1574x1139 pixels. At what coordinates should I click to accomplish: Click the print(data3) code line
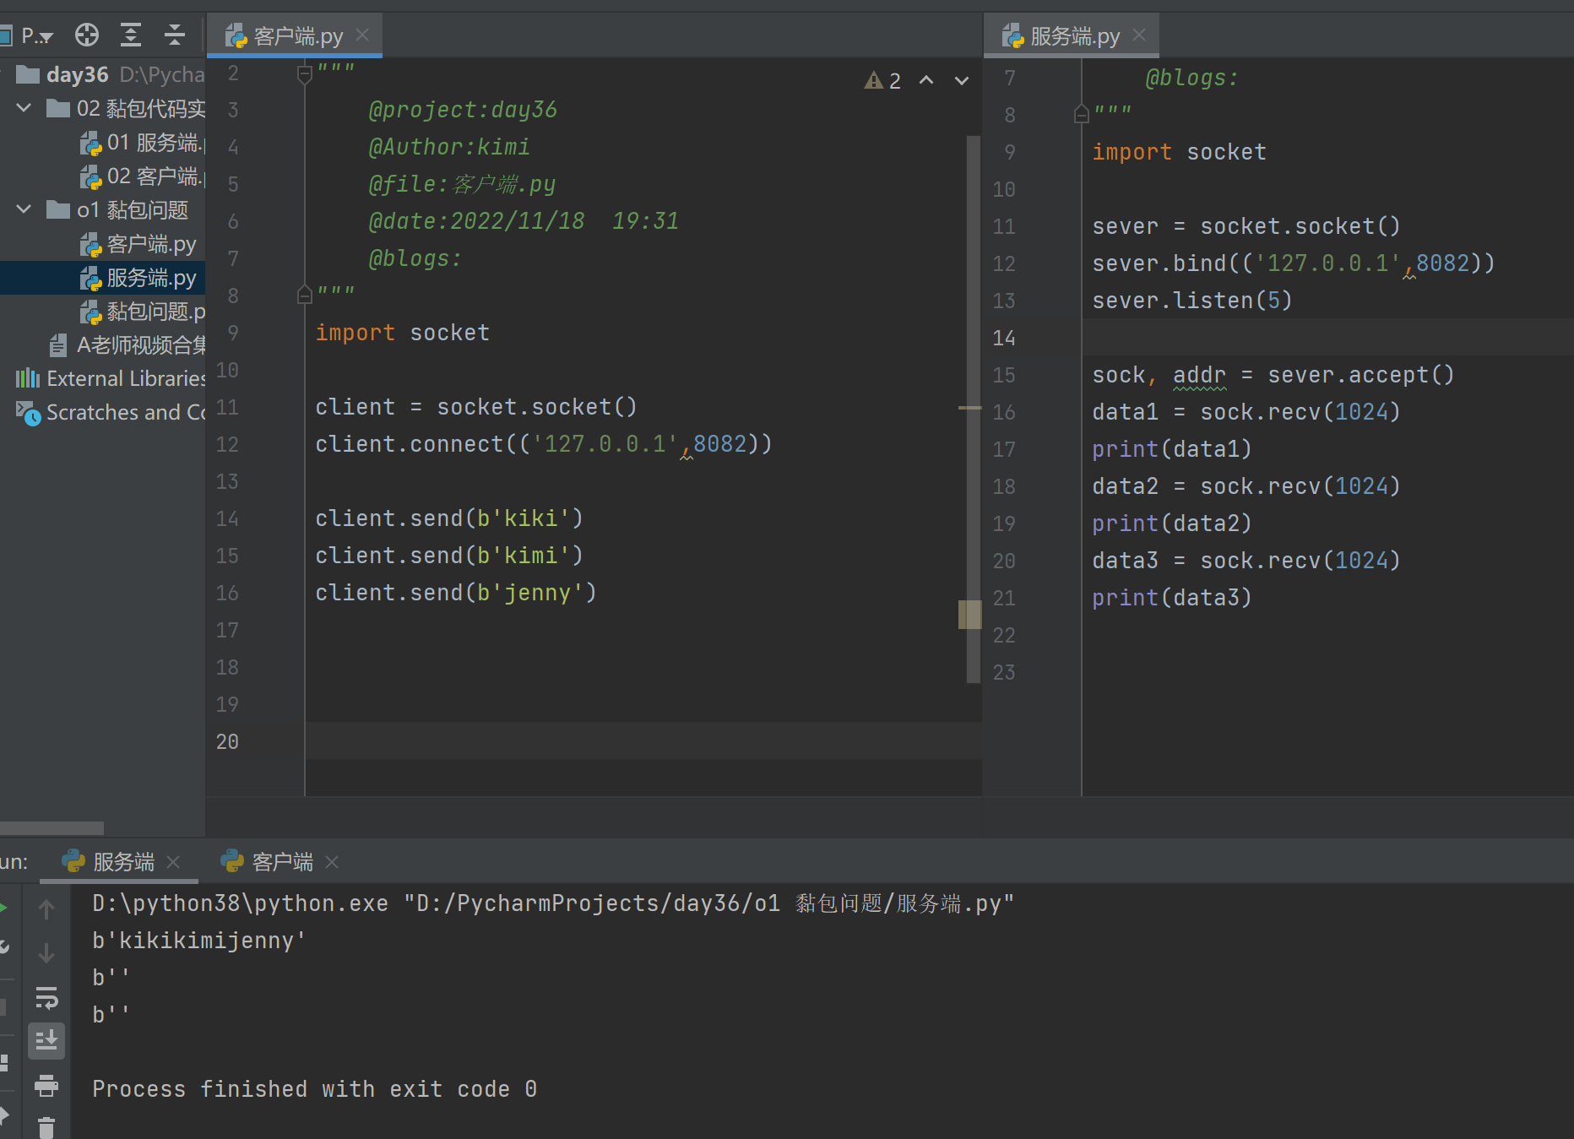[1171, 598]
